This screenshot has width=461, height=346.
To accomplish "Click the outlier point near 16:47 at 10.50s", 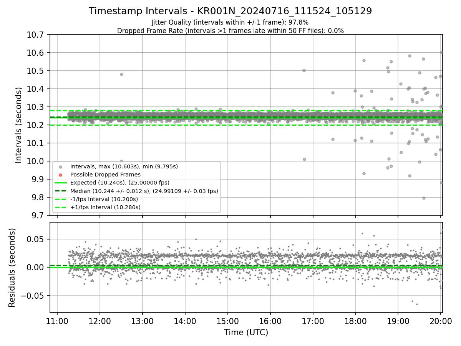I will [304, 70].
